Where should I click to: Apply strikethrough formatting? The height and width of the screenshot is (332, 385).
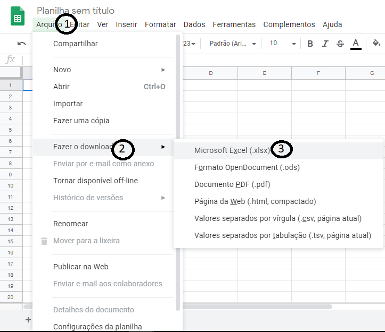[x=340, y=44]
